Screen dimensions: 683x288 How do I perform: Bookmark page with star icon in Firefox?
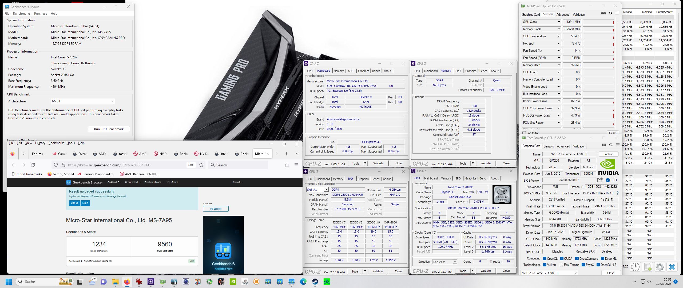(201, 165)
